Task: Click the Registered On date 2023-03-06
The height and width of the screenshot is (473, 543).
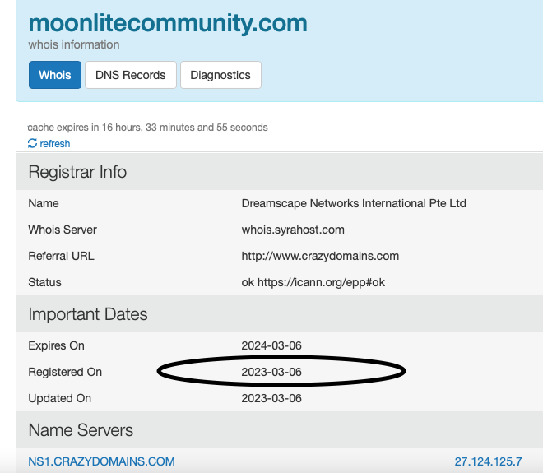Action: 271,372
